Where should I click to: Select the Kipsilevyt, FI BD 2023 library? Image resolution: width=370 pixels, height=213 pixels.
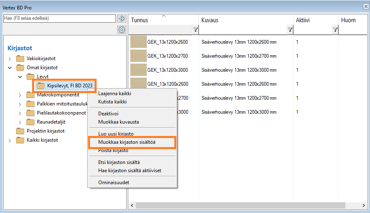click(70, 86)
